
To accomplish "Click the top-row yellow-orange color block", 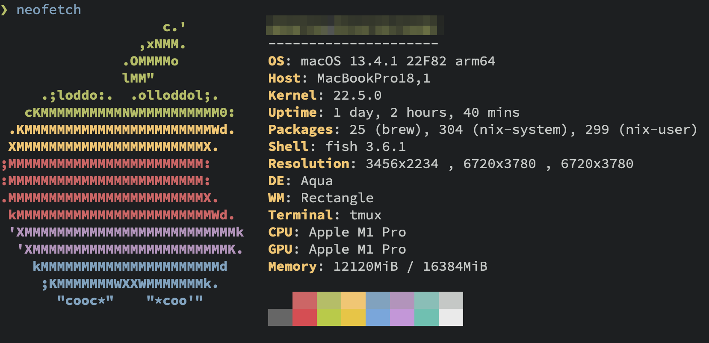I will point(353,300).
